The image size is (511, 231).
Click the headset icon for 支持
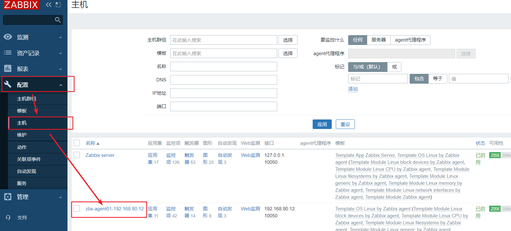pyautogui.click(x=8, y=217)
